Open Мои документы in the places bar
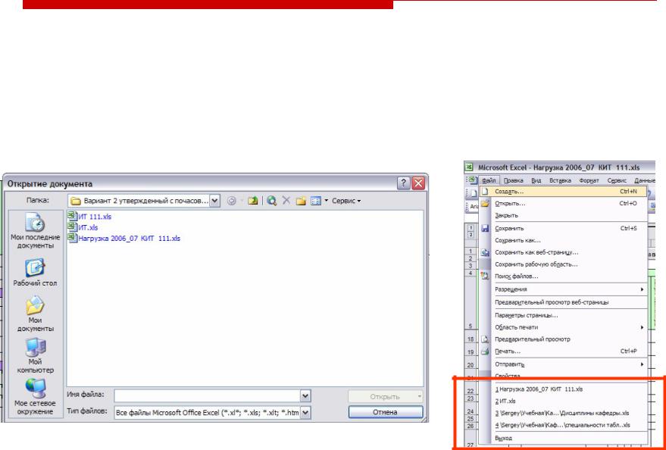 click(x=36, y=314)
